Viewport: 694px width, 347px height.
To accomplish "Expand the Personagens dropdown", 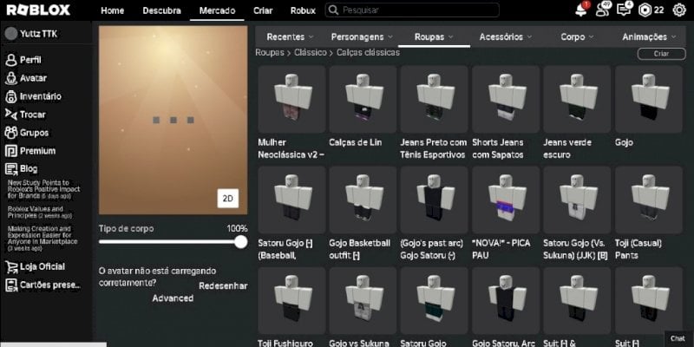I will [x=362, y=37].
